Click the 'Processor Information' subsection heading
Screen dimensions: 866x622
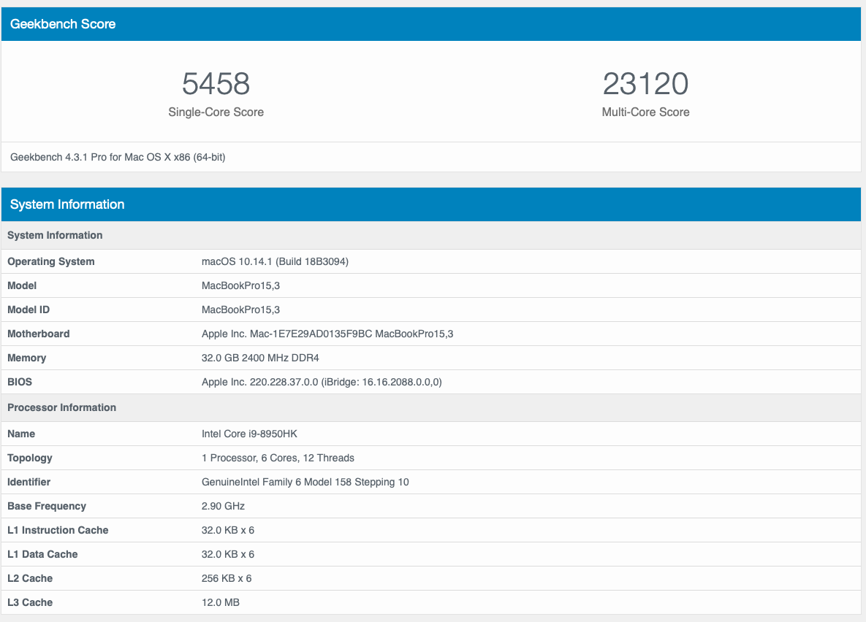[x=62, y=408]
